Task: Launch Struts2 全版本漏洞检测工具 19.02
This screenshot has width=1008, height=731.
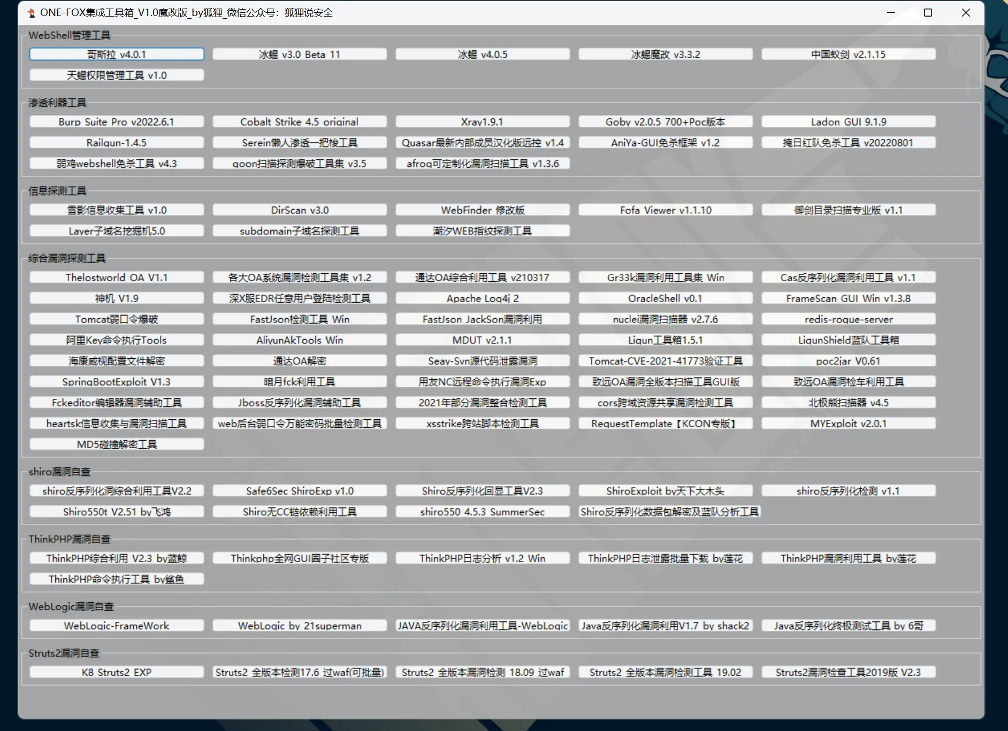Action: [666, 672]
